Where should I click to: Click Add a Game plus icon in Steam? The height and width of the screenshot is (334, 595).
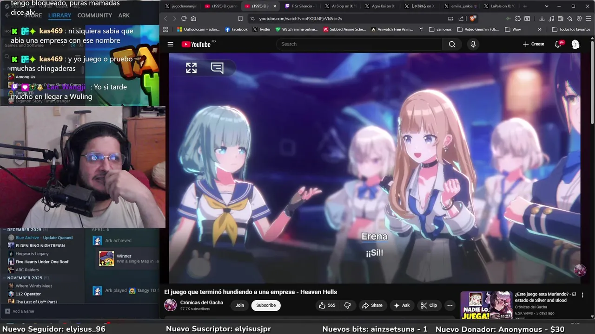7,311
